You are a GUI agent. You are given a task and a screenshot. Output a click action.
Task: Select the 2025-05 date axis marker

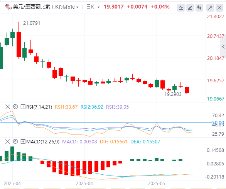point(156,184)
